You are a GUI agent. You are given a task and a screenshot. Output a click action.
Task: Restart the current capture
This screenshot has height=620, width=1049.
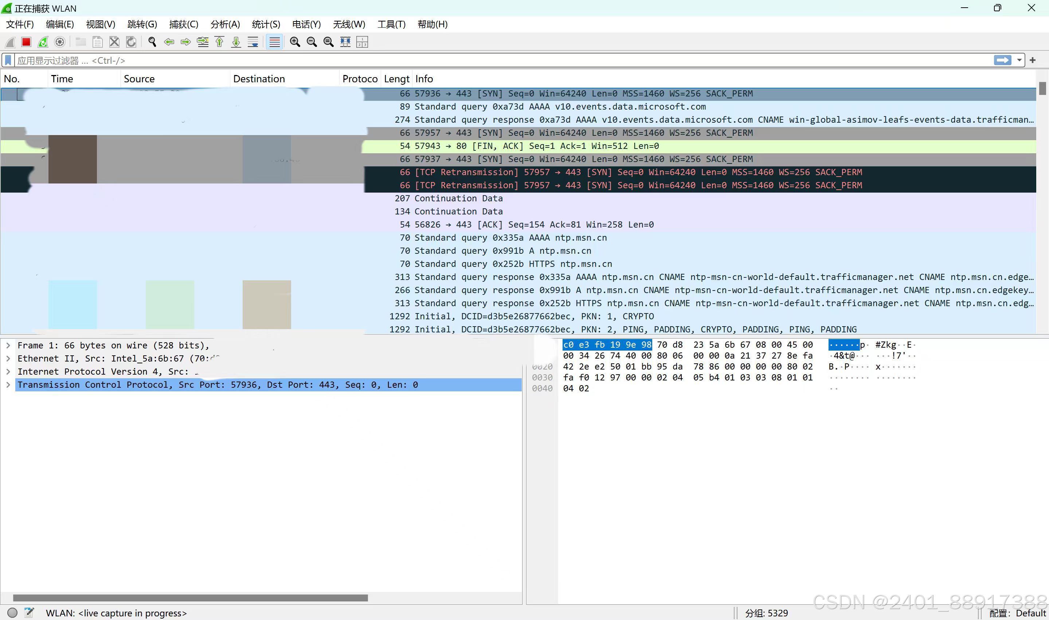click(x=43, y=42)
